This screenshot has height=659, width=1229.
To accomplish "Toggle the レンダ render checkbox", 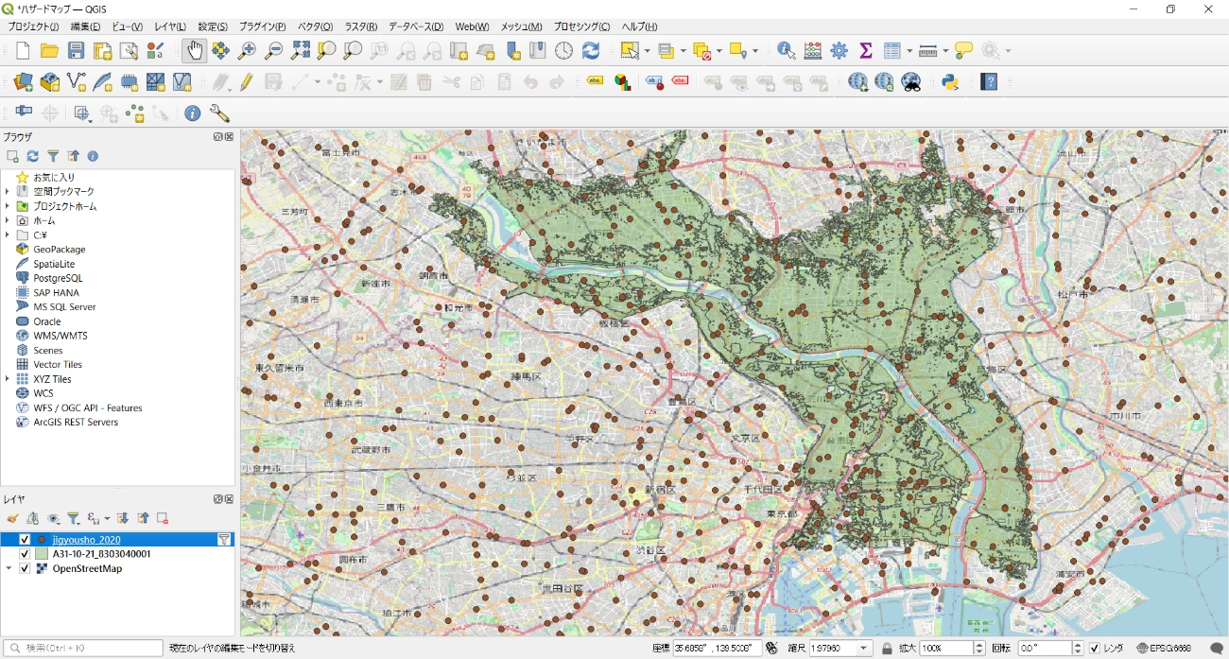I will pos(1095,649).
